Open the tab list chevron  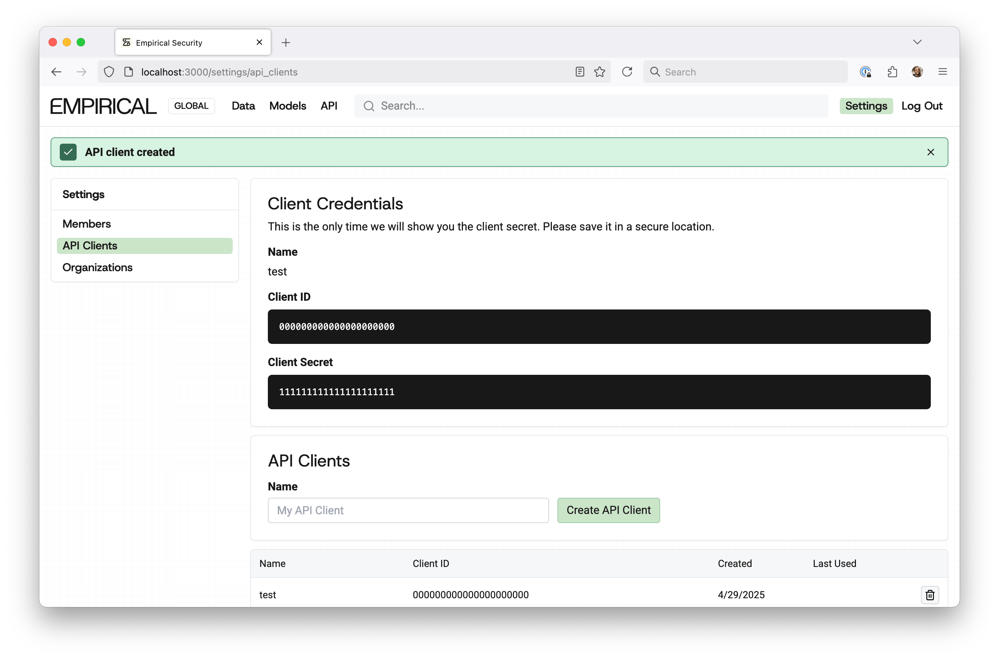pyautogui.click(x=918, y=41)
